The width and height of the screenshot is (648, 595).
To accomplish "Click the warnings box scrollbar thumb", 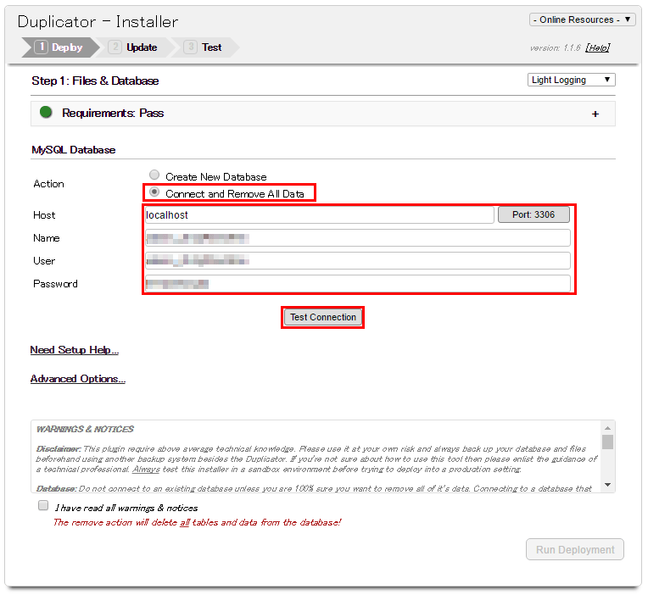I will [x=607, y=442].
